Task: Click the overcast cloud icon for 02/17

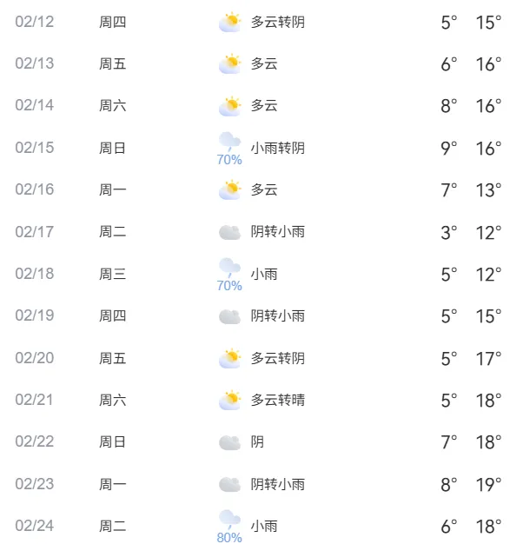Action: click(229, 232)
